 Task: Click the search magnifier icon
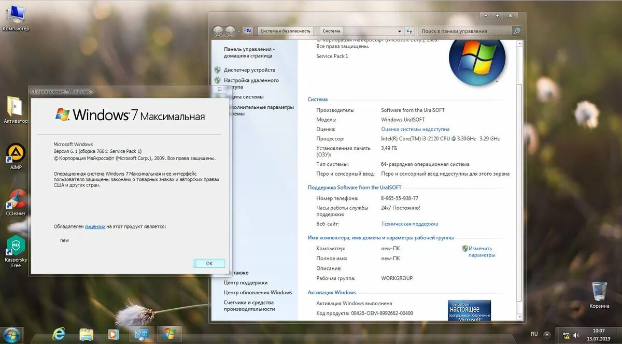click(x=517, y=31)
